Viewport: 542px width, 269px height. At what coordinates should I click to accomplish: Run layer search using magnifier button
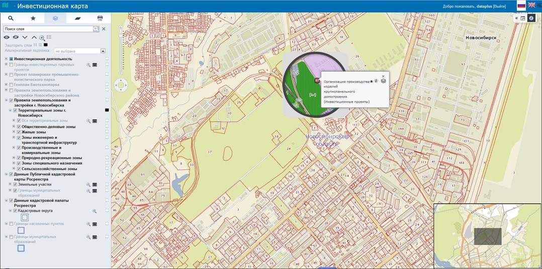pyautogui.click(x=96, y=29)
